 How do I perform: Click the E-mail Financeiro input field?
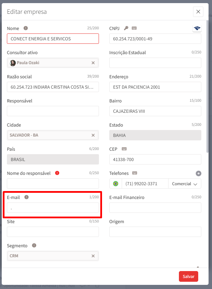coord(155,208)
